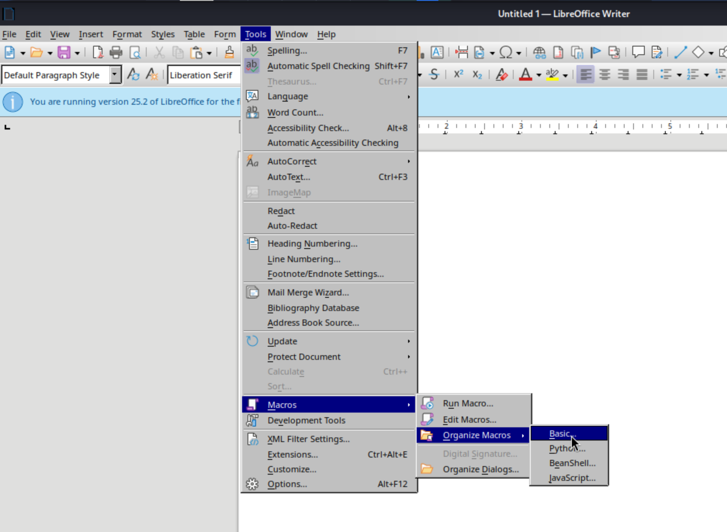
Task: Click Mail Merge Wizard...
Action: pos(329,292)
